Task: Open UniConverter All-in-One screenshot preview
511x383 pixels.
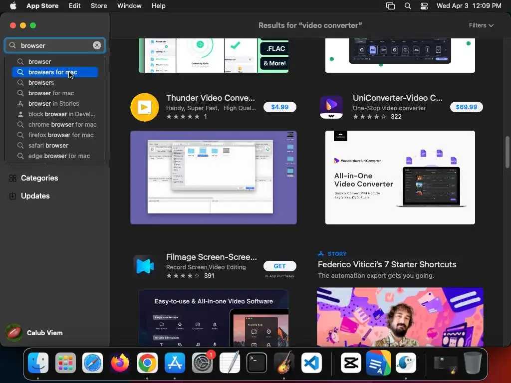Action: (x=400, y=178)
